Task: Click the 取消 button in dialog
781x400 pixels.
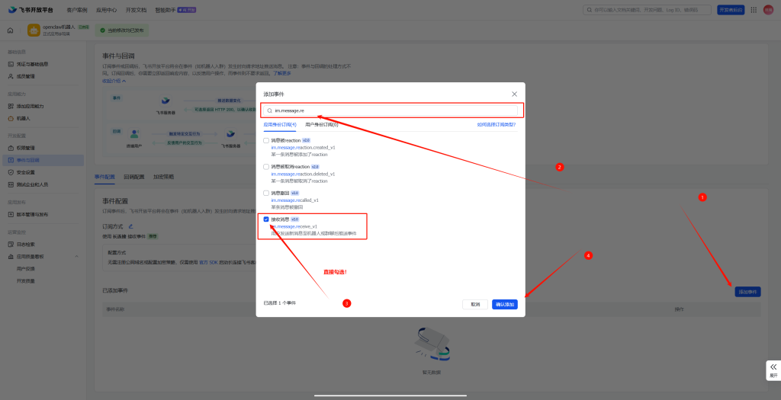Action: [475, 305]
